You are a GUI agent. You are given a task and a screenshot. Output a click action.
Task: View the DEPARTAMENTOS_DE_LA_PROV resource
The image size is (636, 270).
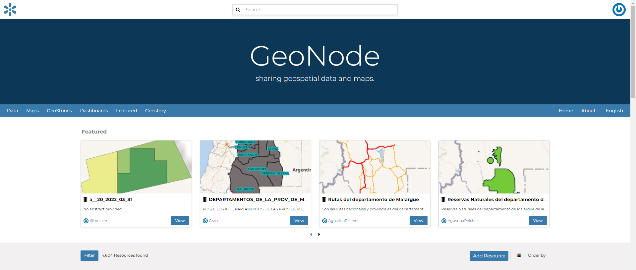pyautogui.click(x=299, y=221)
